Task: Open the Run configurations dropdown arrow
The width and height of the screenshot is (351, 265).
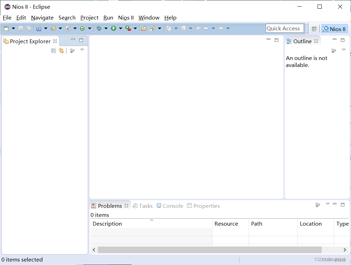Action: pyautogui.click(x=120, y=29)
